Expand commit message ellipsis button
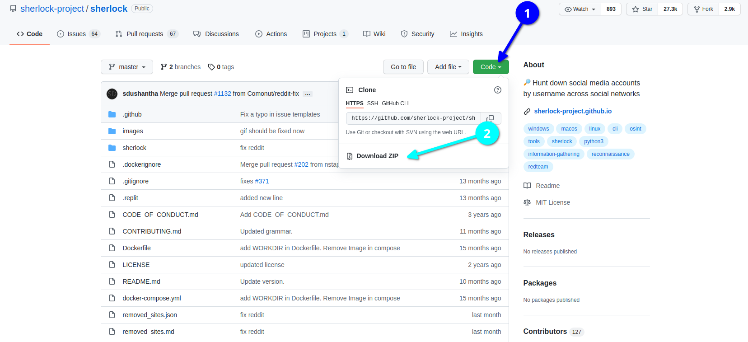 pos(308,94)
